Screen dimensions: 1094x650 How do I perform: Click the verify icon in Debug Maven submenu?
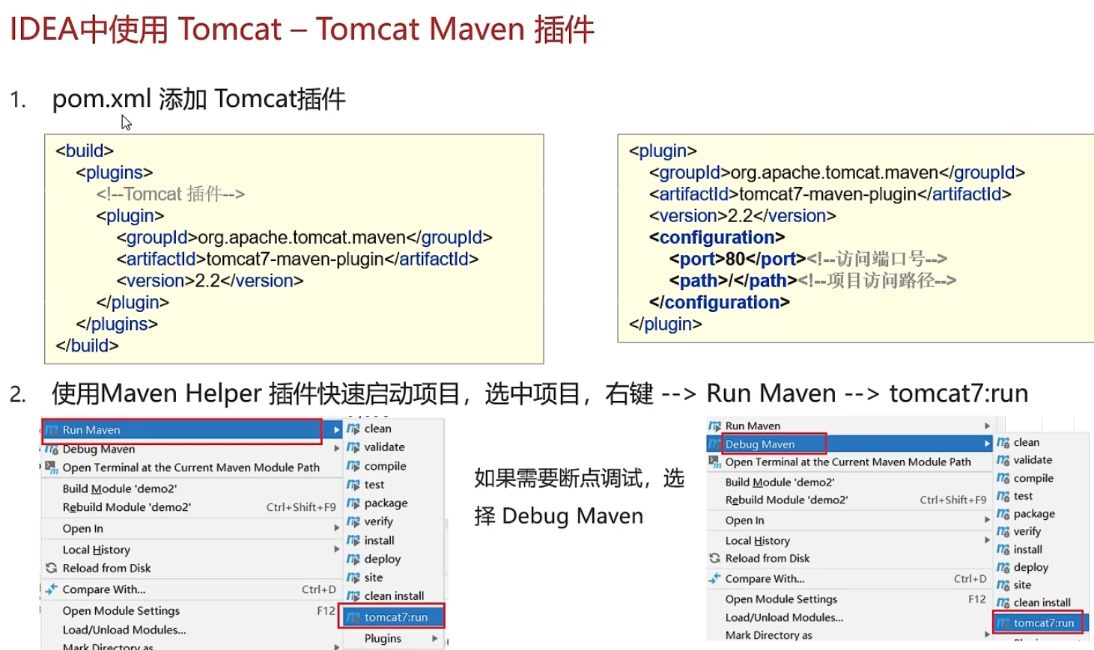[1003, 532]
